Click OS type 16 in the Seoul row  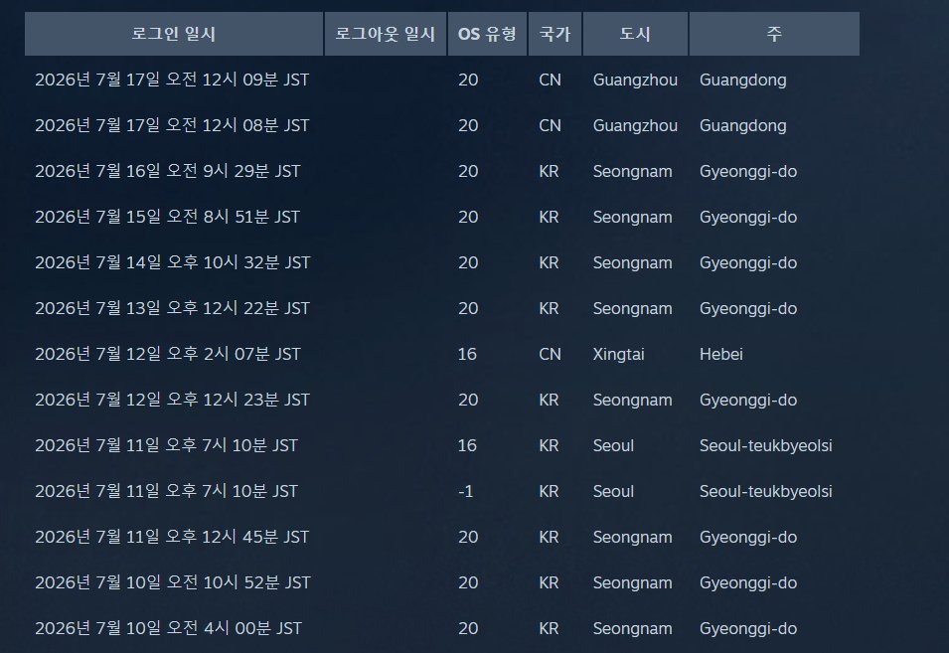tap(467, 446)
